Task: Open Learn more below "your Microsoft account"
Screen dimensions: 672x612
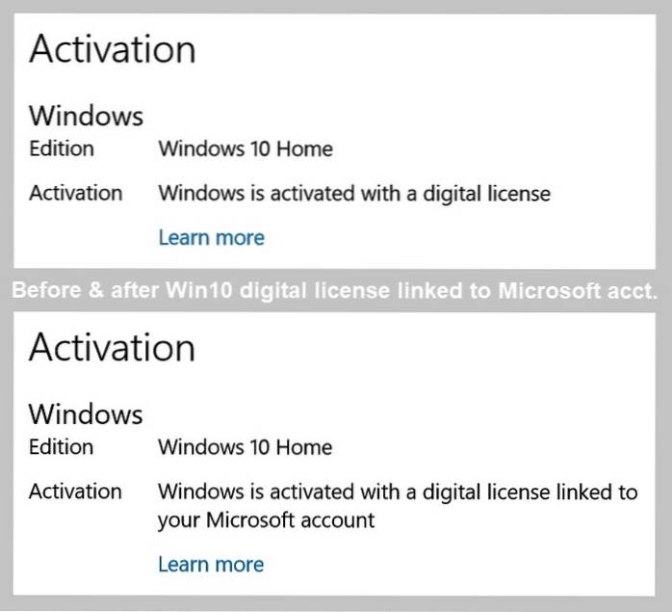Action: [x=211, y=565]
